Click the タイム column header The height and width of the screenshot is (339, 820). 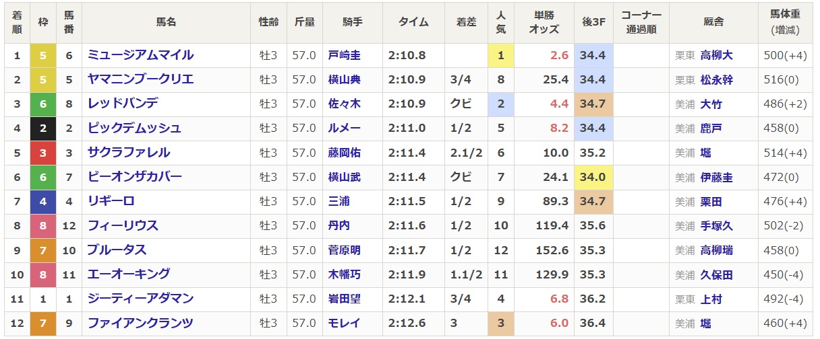413,22
